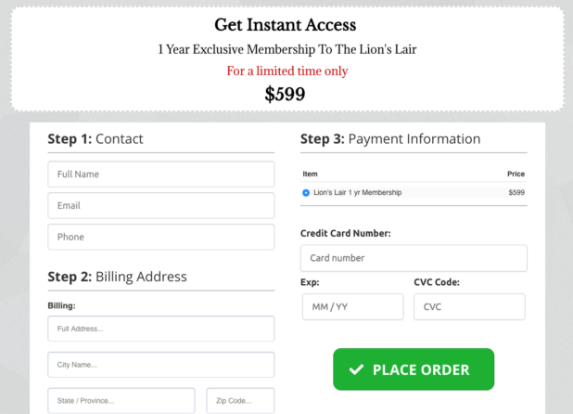Click the checkmark icon on the order button

pyautogui.click(x=356, y=369)
